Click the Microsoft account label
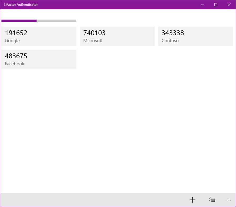This screenshot has height=207, width=236. coord(93,41)
